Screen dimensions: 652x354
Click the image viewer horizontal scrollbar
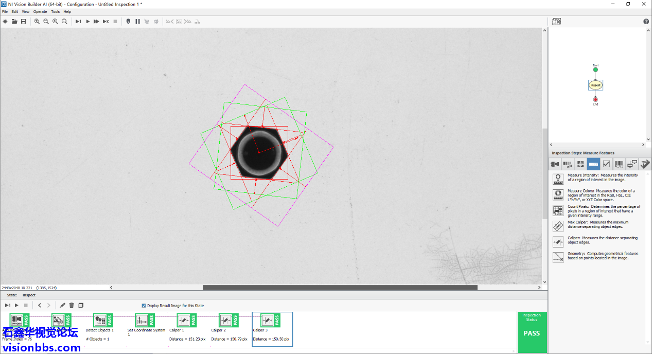coord(340,288)
